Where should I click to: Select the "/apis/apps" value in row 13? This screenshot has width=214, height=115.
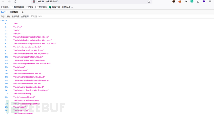point(19,67)
